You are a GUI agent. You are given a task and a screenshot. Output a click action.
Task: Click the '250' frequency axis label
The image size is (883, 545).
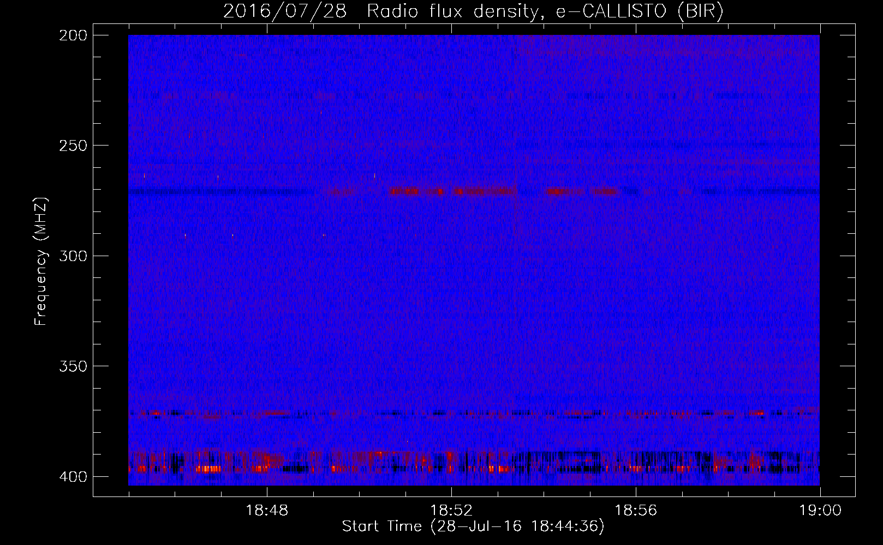coord(73,146)
